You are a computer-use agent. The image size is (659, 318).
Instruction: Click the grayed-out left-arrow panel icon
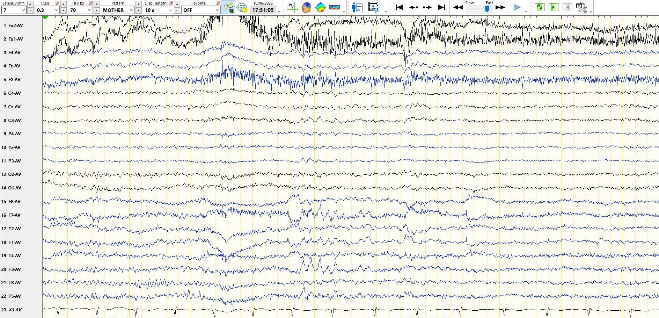pos(568,7)
